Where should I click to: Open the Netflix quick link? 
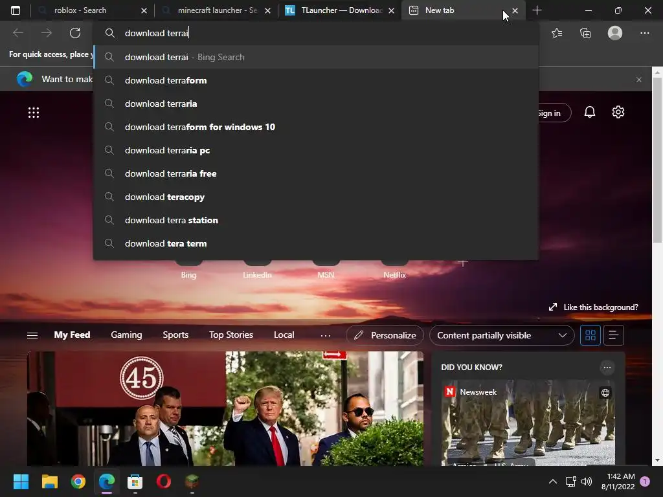point(394,270)
